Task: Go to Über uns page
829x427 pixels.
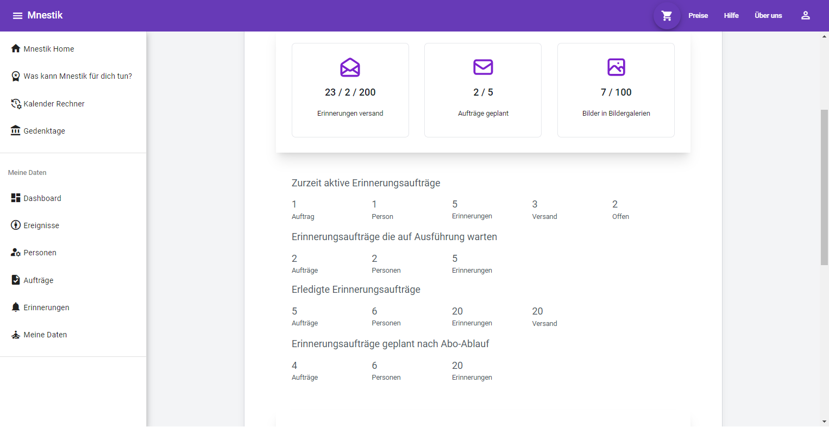Action: click(768, 16)
